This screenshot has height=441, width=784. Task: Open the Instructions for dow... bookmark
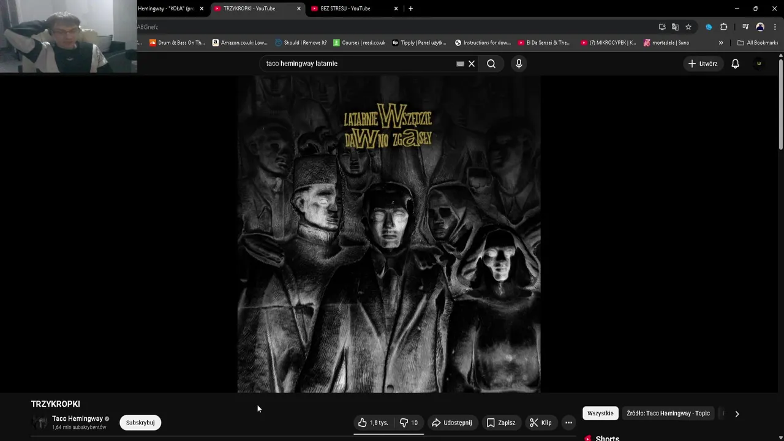point(483,43)
